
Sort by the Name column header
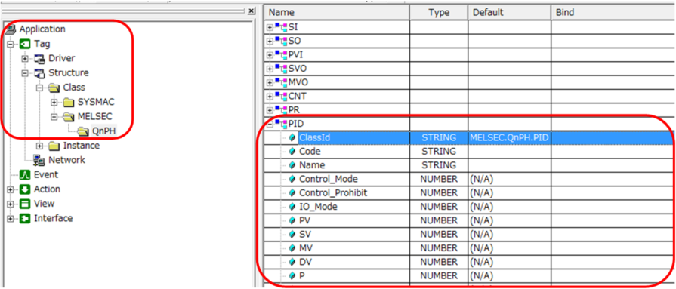pyautogui.click(x=336, y=13)
